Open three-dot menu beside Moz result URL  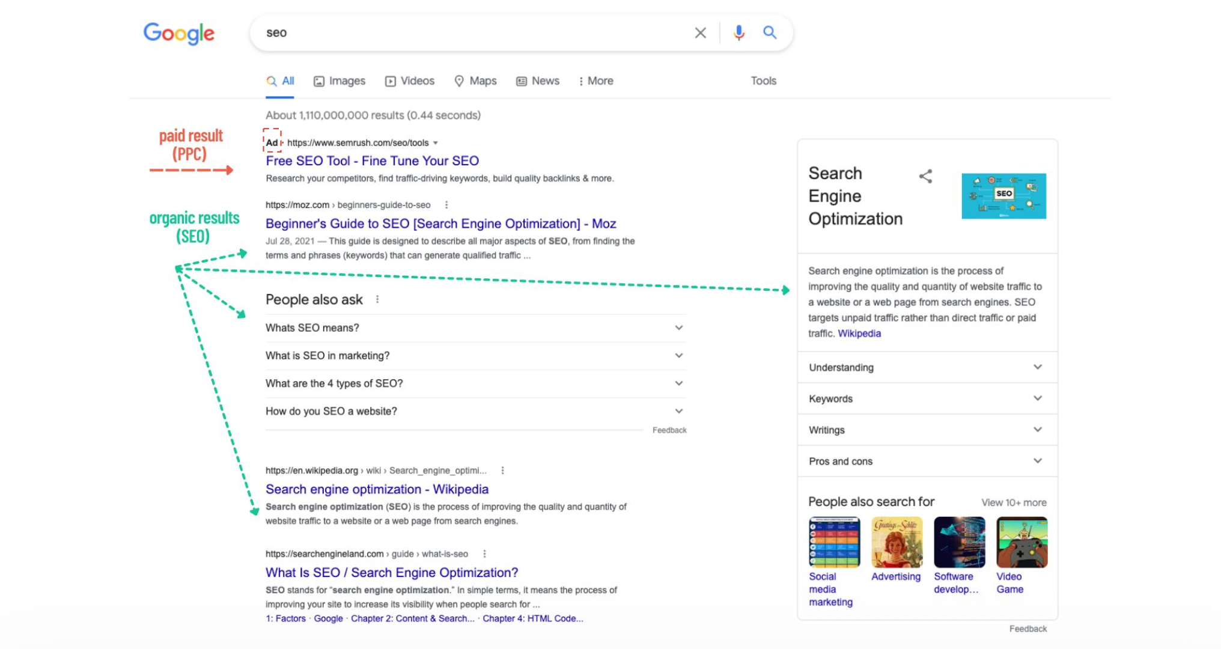pyautogui.click(x=446, y=205)
